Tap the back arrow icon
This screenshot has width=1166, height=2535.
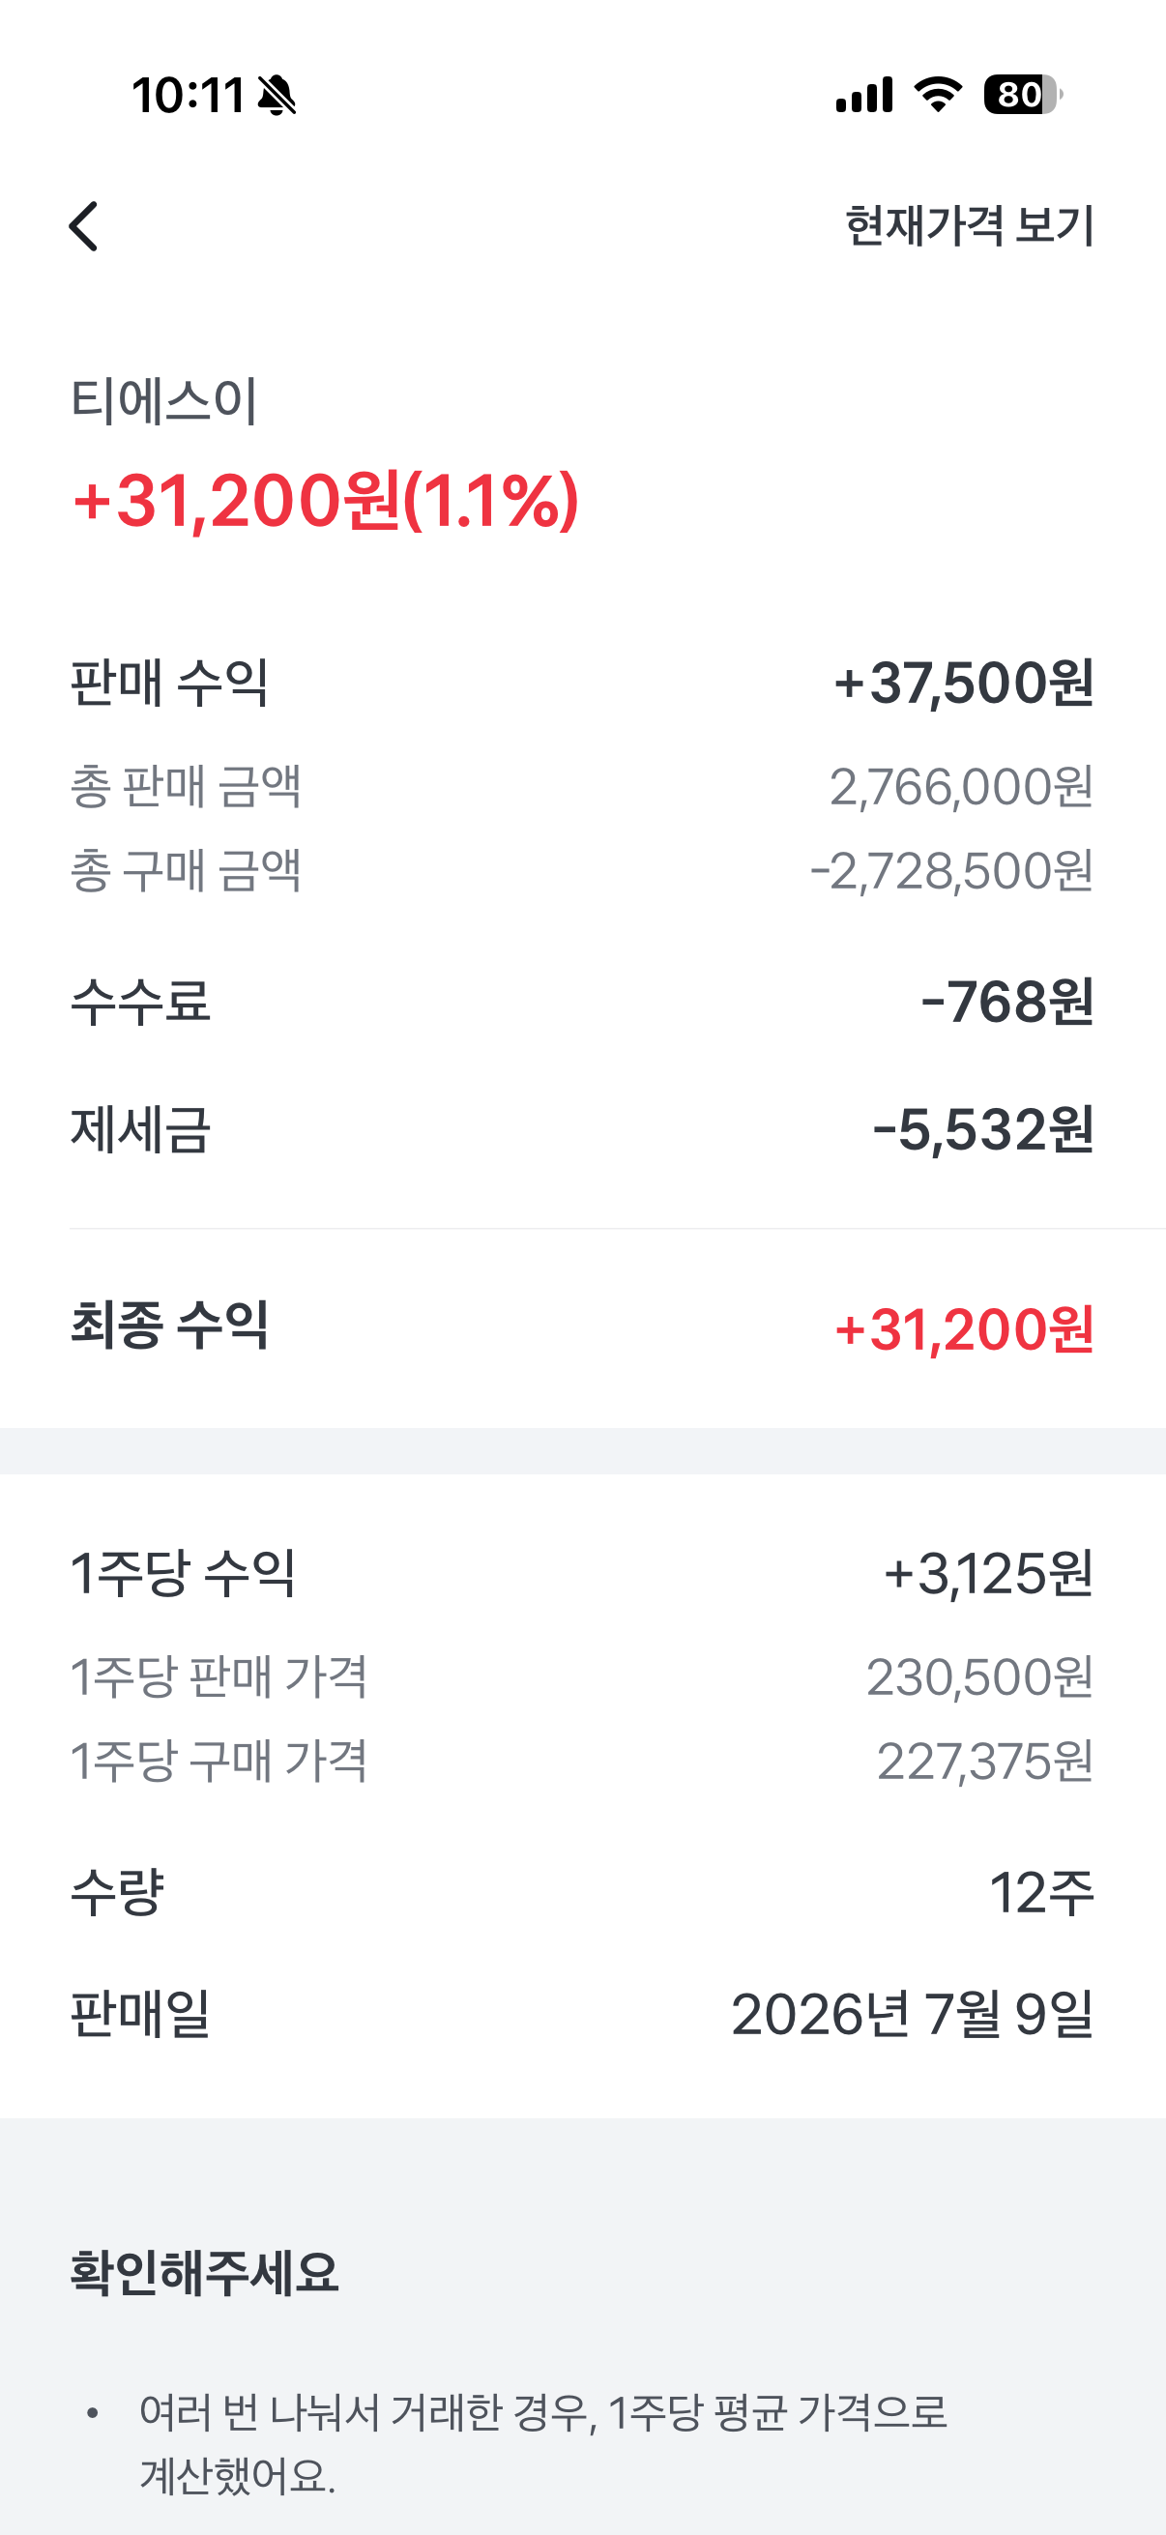click(x=84, y=226)
